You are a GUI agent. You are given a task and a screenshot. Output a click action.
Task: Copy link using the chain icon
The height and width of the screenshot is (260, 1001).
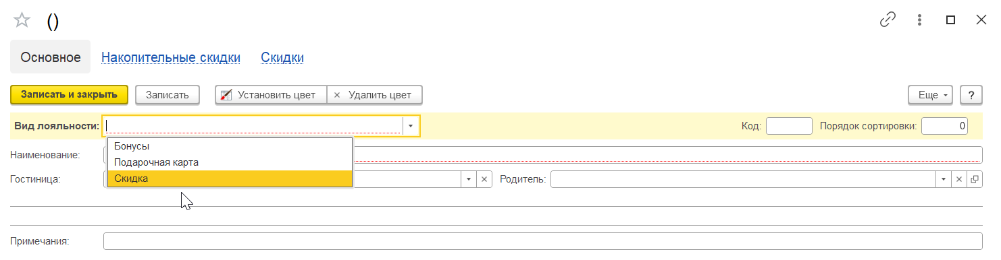[x=888, y=20]
